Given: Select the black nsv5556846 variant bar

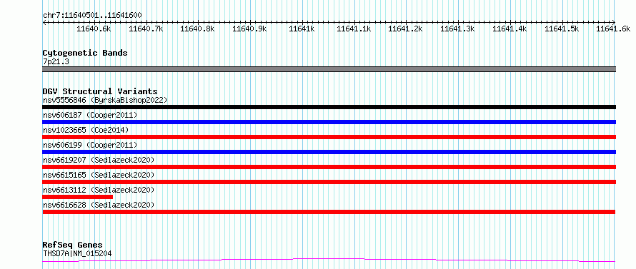Looking at the screenshot, I should 329,107.
